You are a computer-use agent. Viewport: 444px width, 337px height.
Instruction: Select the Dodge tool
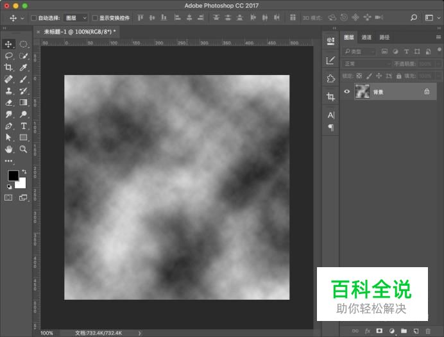(23, 114)
